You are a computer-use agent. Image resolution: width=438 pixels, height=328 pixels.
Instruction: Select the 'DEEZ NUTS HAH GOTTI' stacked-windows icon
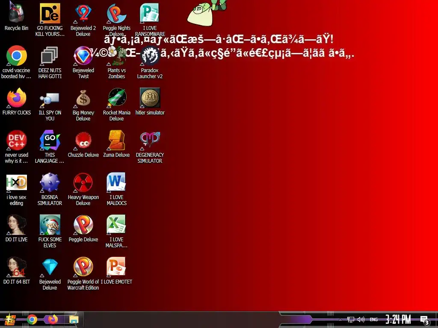(x=50, y=62)
